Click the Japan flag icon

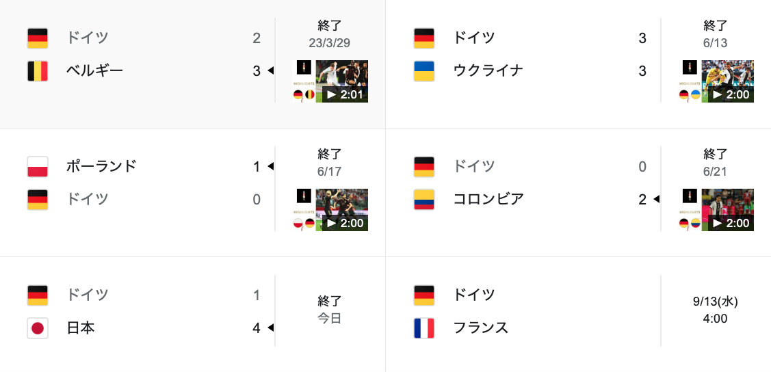tap(38, 328)
